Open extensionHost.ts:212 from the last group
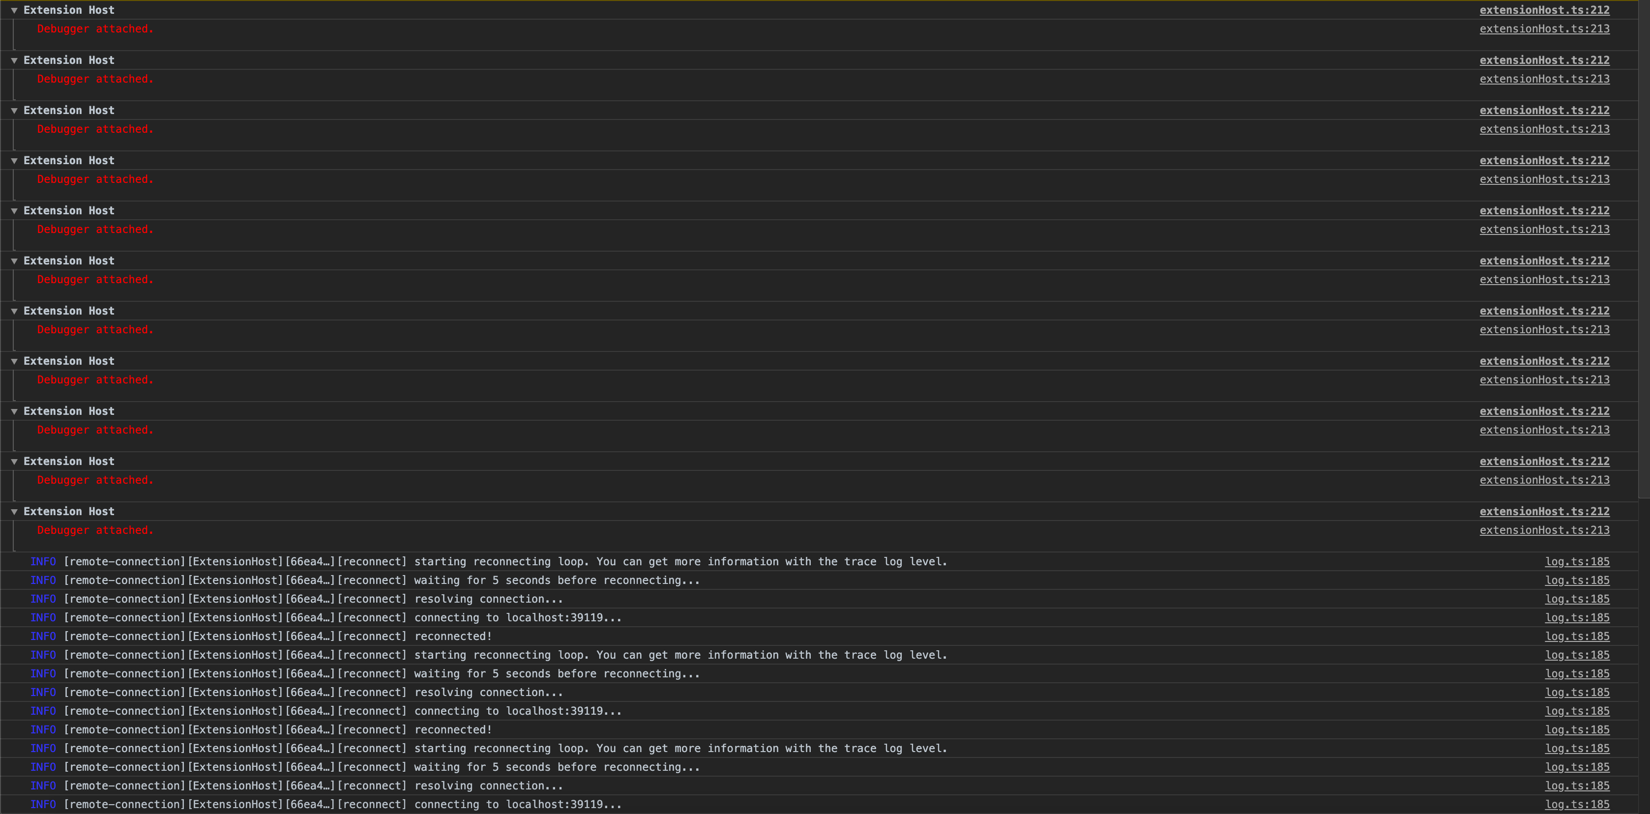 (1544, 511)
